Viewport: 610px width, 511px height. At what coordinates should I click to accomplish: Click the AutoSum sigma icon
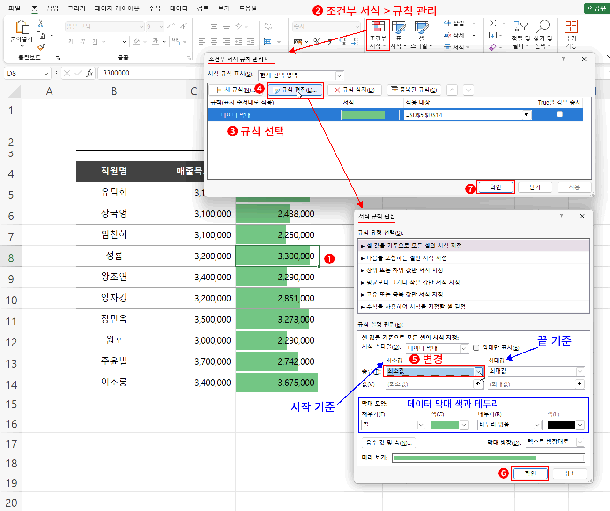[x=493, y=23]
